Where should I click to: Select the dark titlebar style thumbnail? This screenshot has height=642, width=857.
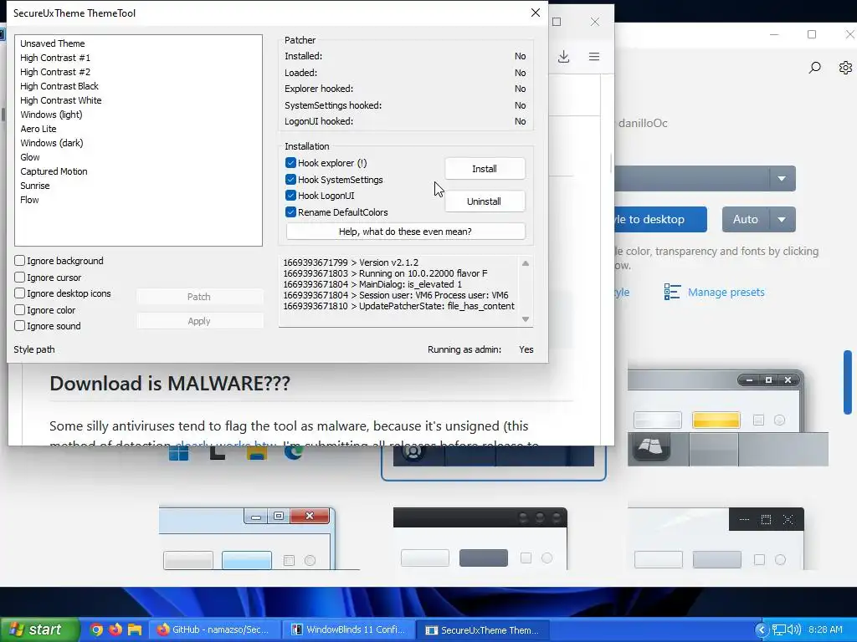(480, 538)
